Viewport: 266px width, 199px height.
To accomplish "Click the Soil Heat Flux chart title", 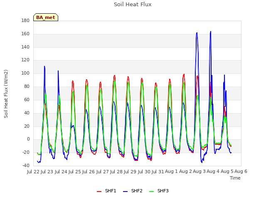I will (133, 5).
